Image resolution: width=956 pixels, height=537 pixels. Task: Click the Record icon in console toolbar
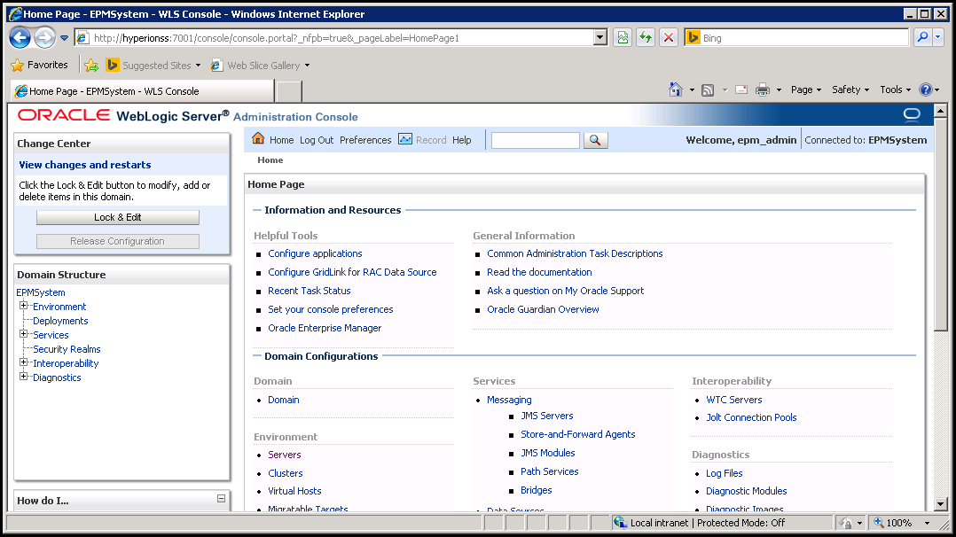pyautogui.click(x=405, y=139)
